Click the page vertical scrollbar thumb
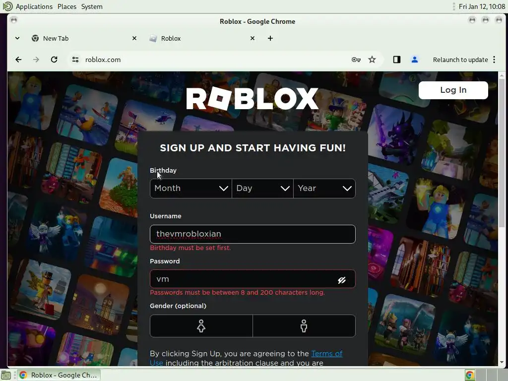The width and height of the screenshot is (508, 381). (502, 152)
